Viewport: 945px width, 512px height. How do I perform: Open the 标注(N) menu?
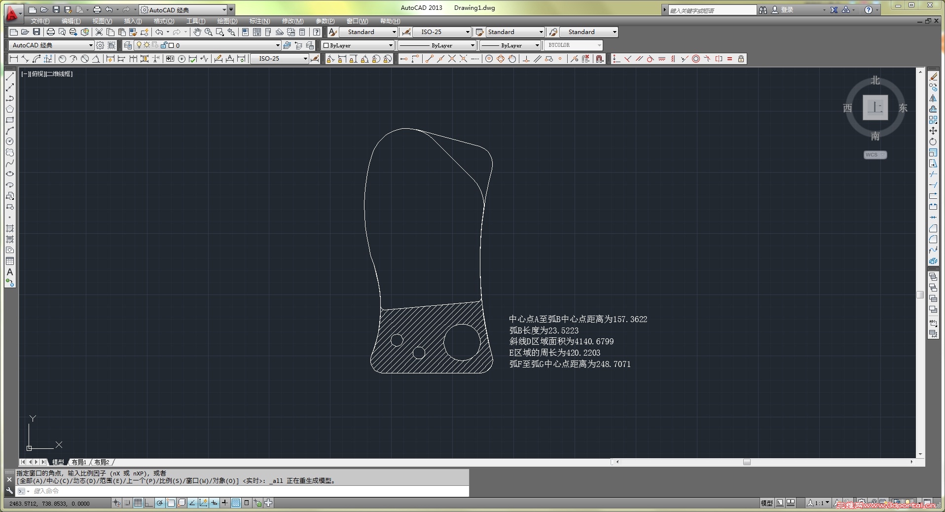tap(259, 21)
